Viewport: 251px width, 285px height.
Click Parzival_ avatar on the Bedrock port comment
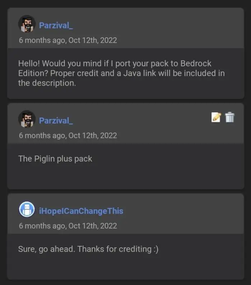click(x=27, y=24)
